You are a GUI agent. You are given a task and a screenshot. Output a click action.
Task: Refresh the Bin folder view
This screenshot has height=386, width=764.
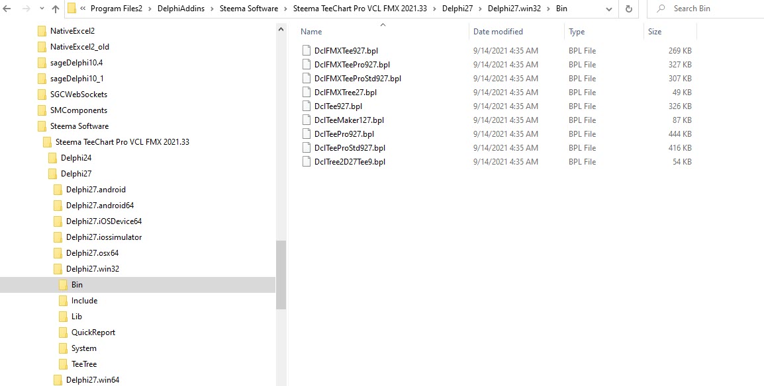(628, 9)
